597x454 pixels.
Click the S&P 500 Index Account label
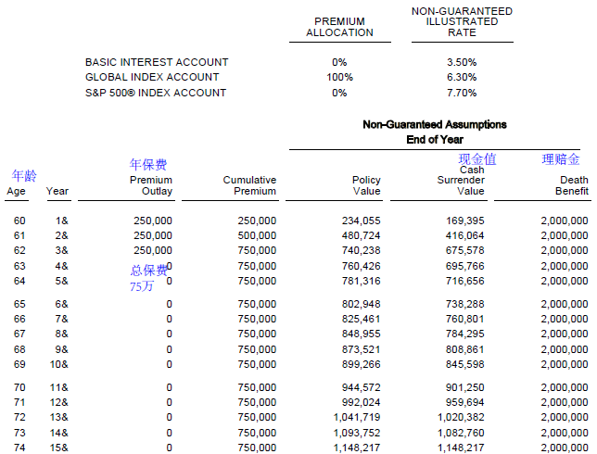[x=156, y=93]
